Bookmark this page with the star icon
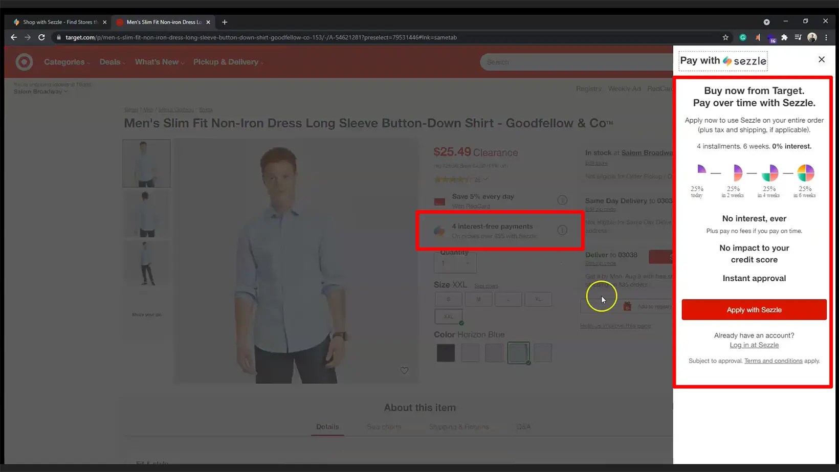This screenshot has height=472, width=839. pyautogui.click(x=725, y=37)
